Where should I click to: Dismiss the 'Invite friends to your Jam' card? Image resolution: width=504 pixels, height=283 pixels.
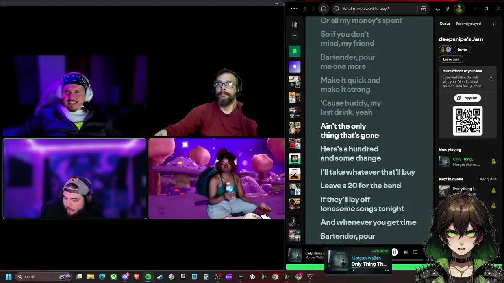tap(491, 79)
